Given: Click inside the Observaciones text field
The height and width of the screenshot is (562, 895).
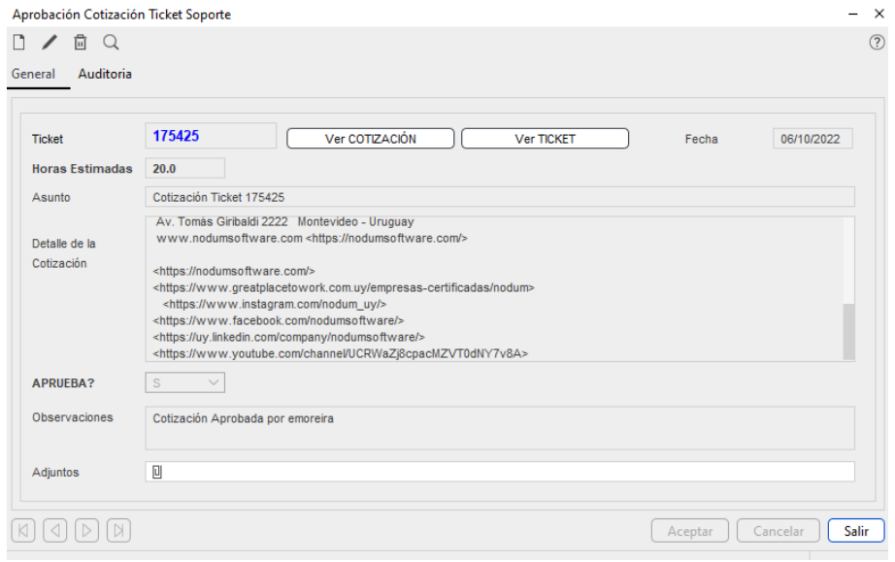Looking at the screenshot, I should click(499, 427).
